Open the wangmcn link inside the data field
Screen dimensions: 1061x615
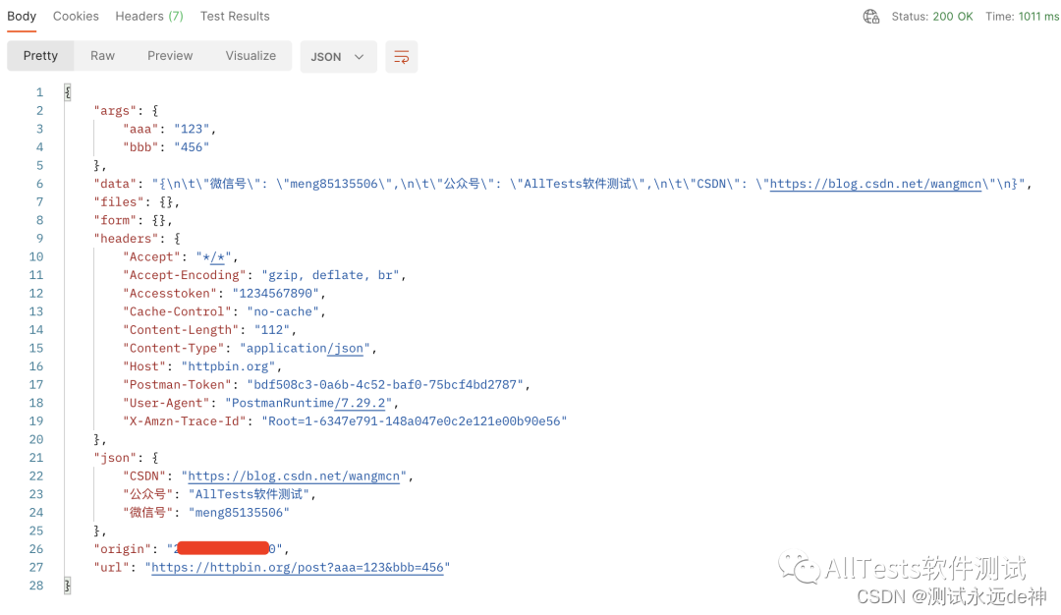coord(873,183)
